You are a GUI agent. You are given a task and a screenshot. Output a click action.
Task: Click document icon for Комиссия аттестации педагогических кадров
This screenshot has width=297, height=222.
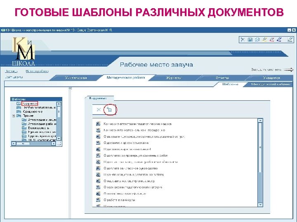pos(98,124)
